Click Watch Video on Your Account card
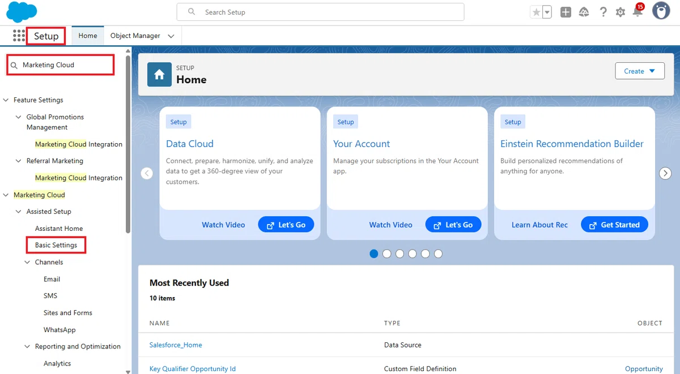Viewport: 680px width, 374px height. pos(391,225)
